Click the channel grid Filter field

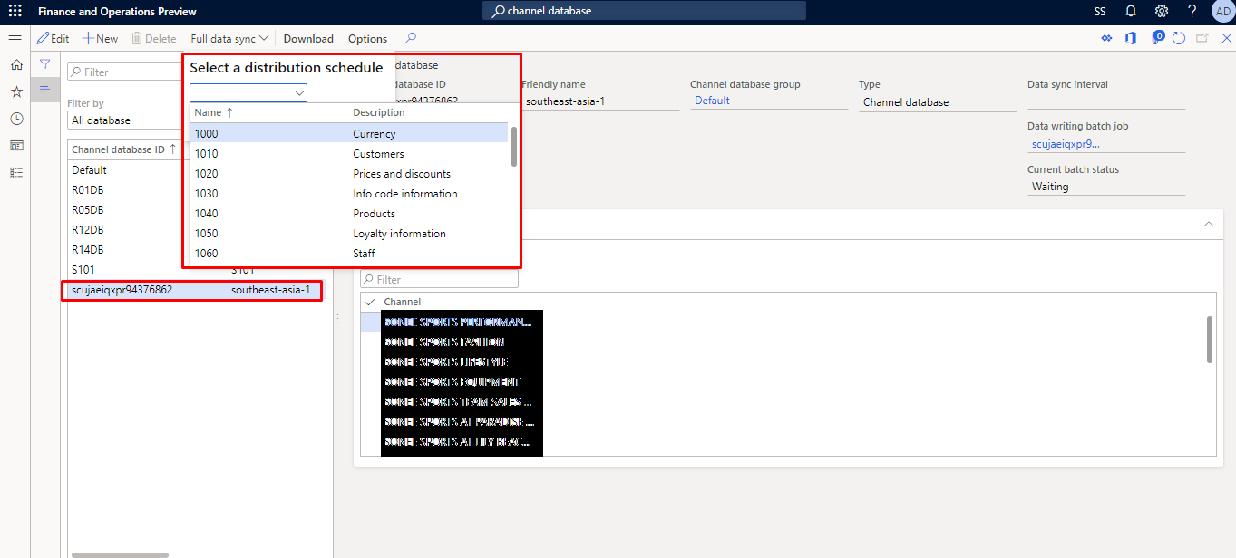click(440, 279)
